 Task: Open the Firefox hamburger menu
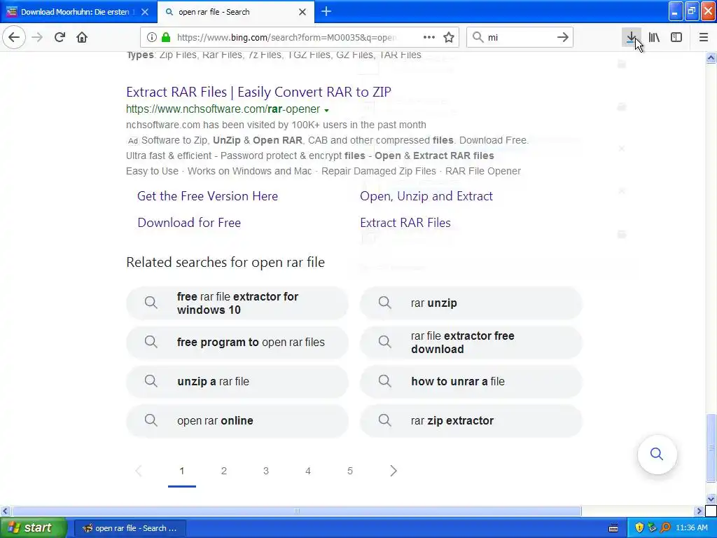703,38
